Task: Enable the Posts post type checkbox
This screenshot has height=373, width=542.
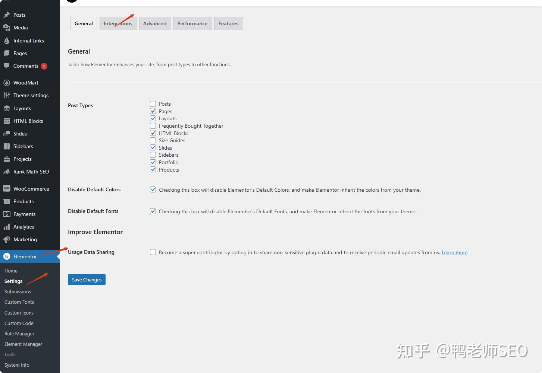Action: pyautogui.click(x=153, y=103)
